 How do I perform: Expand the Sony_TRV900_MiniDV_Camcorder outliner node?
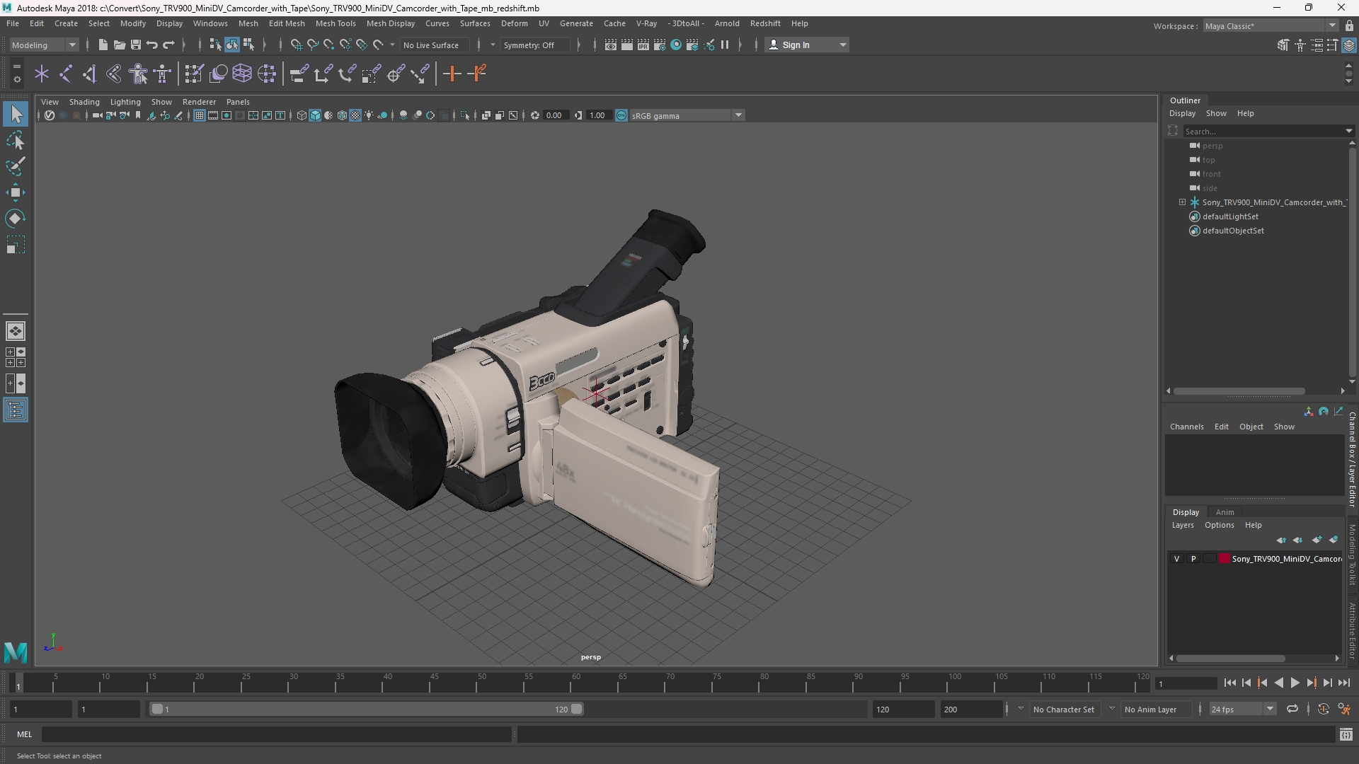click(1182, 202)
